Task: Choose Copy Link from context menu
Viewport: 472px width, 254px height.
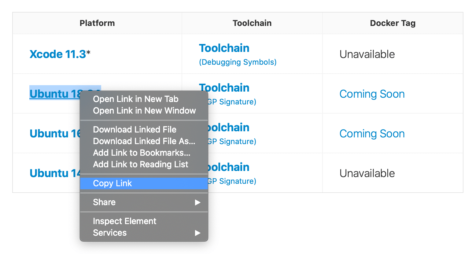Action: coord(144,183)
